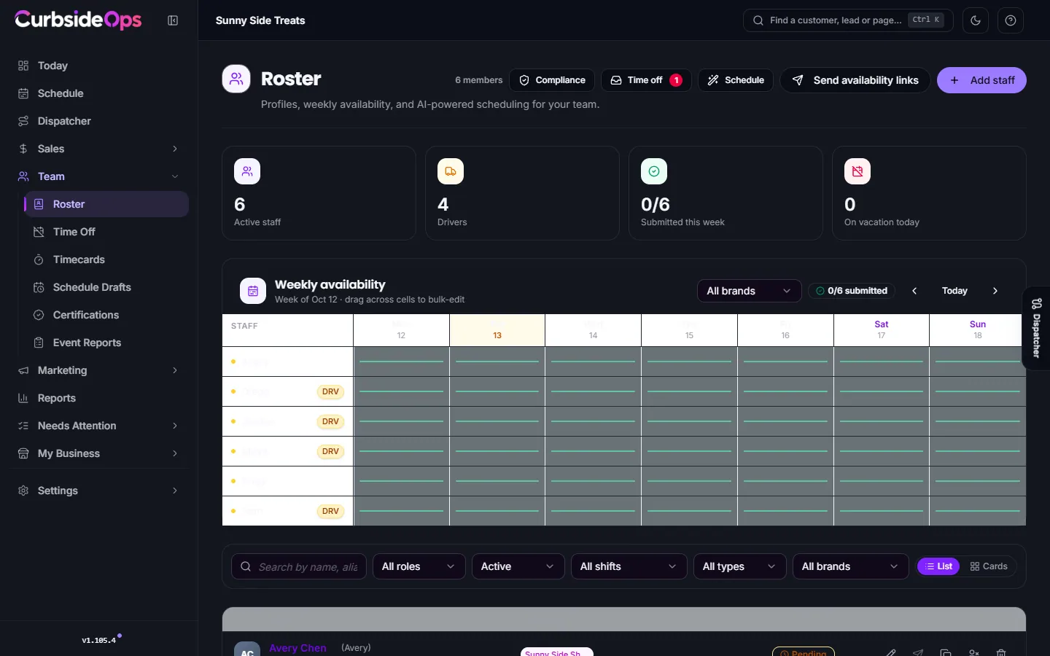Click the Compliance shield button
The image size is (1050, 656).
552,80
